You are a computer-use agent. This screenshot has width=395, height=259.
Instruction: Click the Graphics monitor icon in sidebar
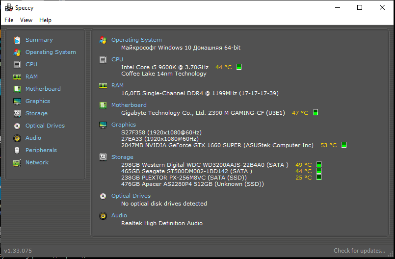click(x=17, y=101)
